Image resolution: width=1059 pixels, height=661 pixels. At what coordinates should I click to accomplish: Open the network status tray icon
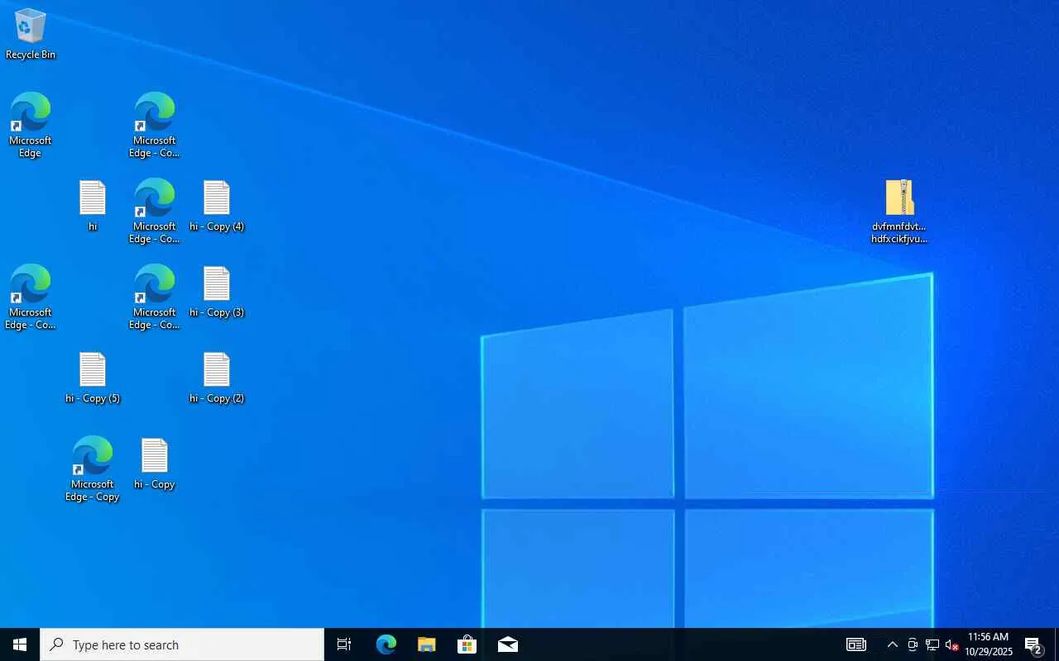click(932, 644)
